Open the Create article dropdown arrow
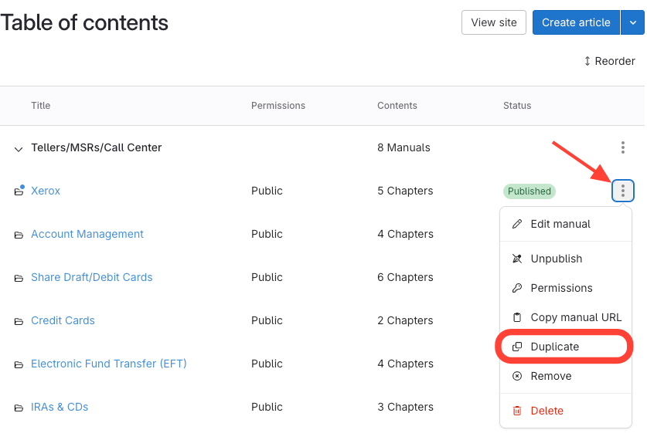The image size is (647, 440). pyautogui.click(x=632, y=22)
